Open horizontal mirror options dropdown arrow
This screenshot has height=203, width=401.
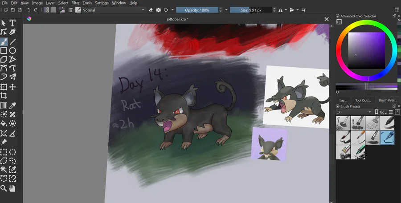tap(286, 10)
